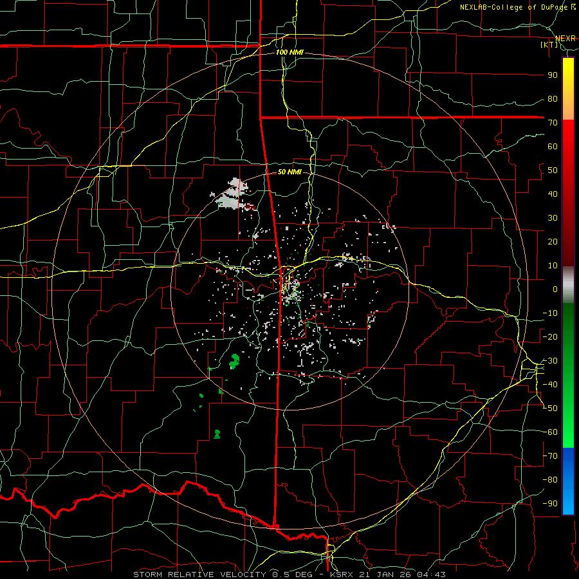Image resolution: width=579 pixels, height=579 pixels.
Task: Click the -60 value on velocity scale
Action: [x=550, y=432]
